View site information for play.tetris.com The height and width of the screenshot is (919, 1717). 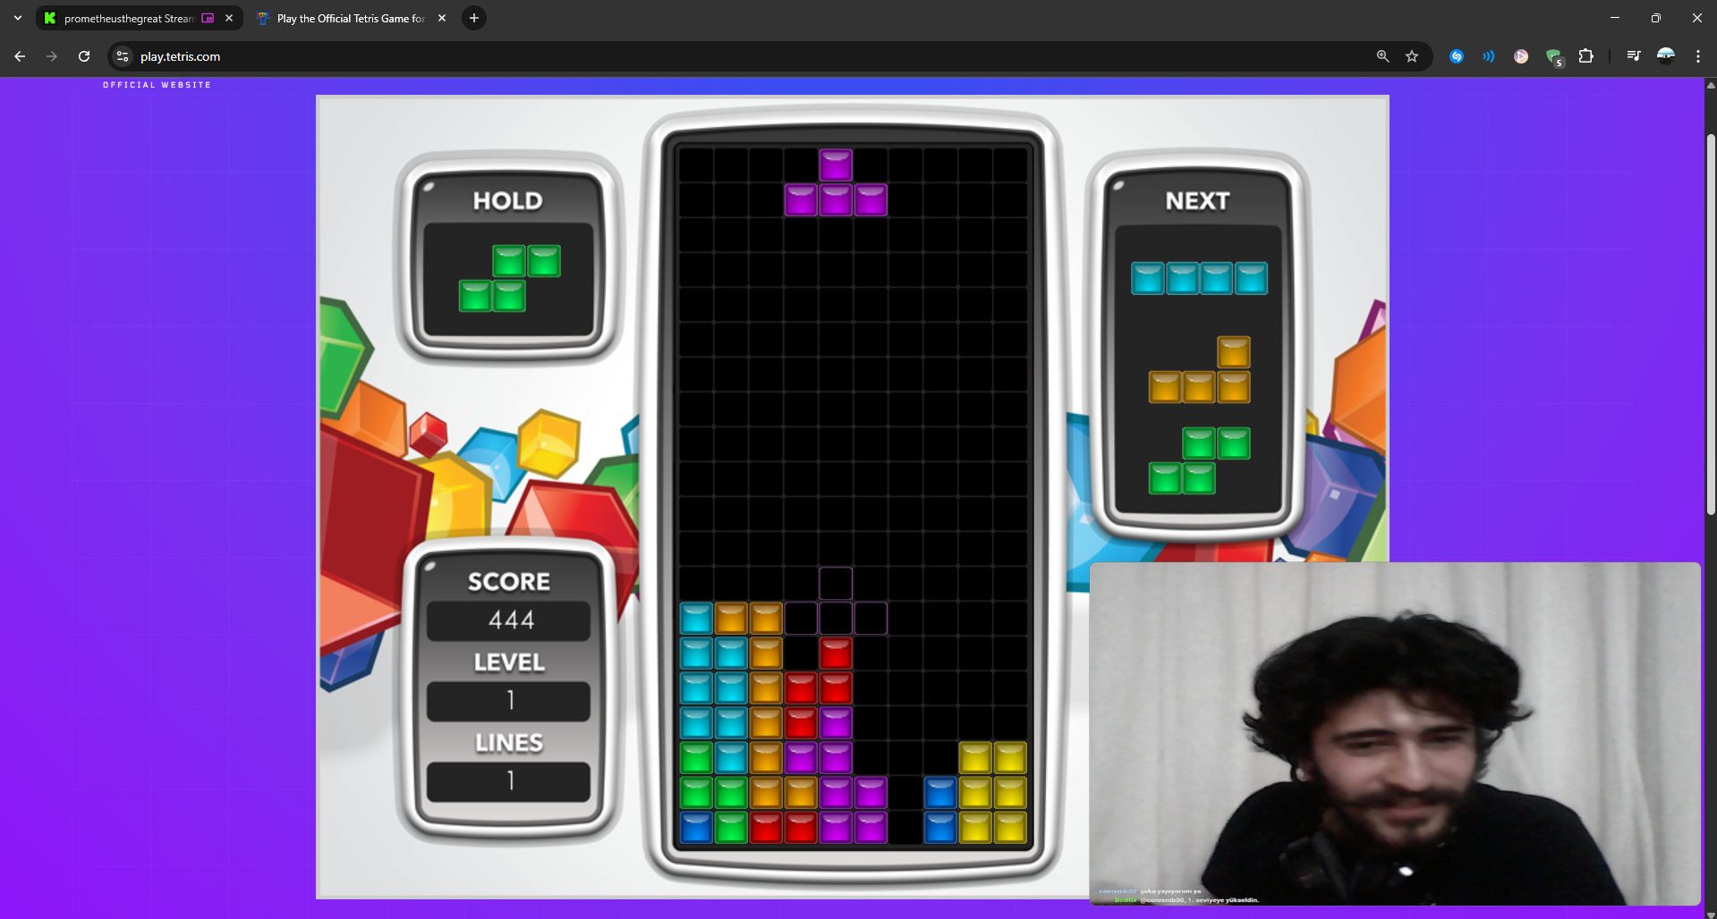123,56
